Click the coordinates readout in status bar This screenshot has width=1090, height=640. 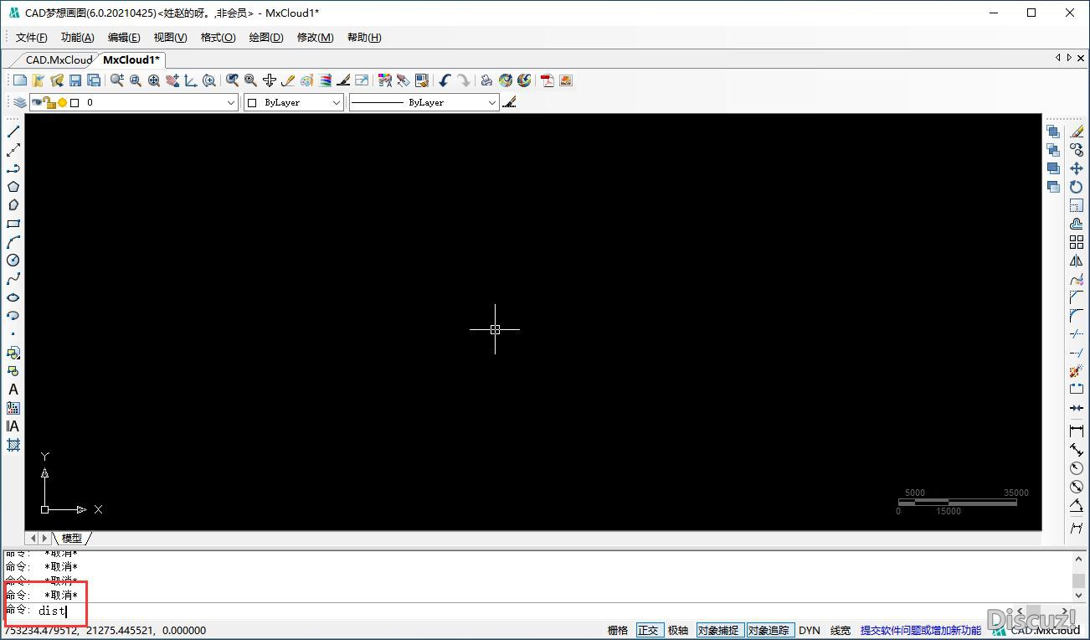(x=104, y=630)
